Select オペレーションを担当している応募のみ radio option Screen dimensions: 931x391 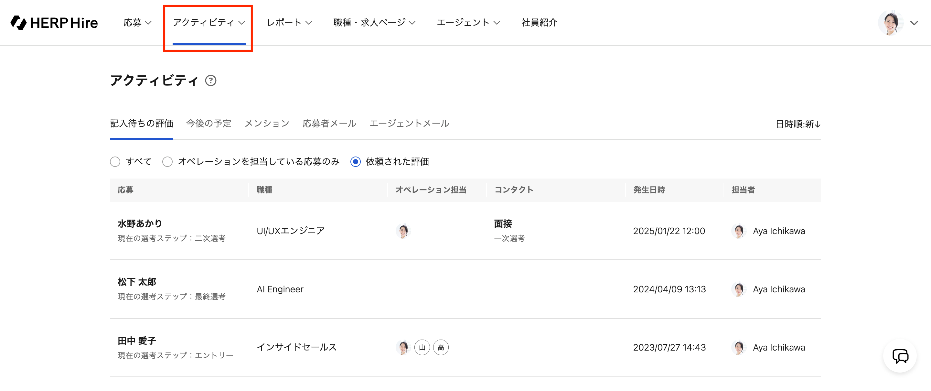pos(167,161)
